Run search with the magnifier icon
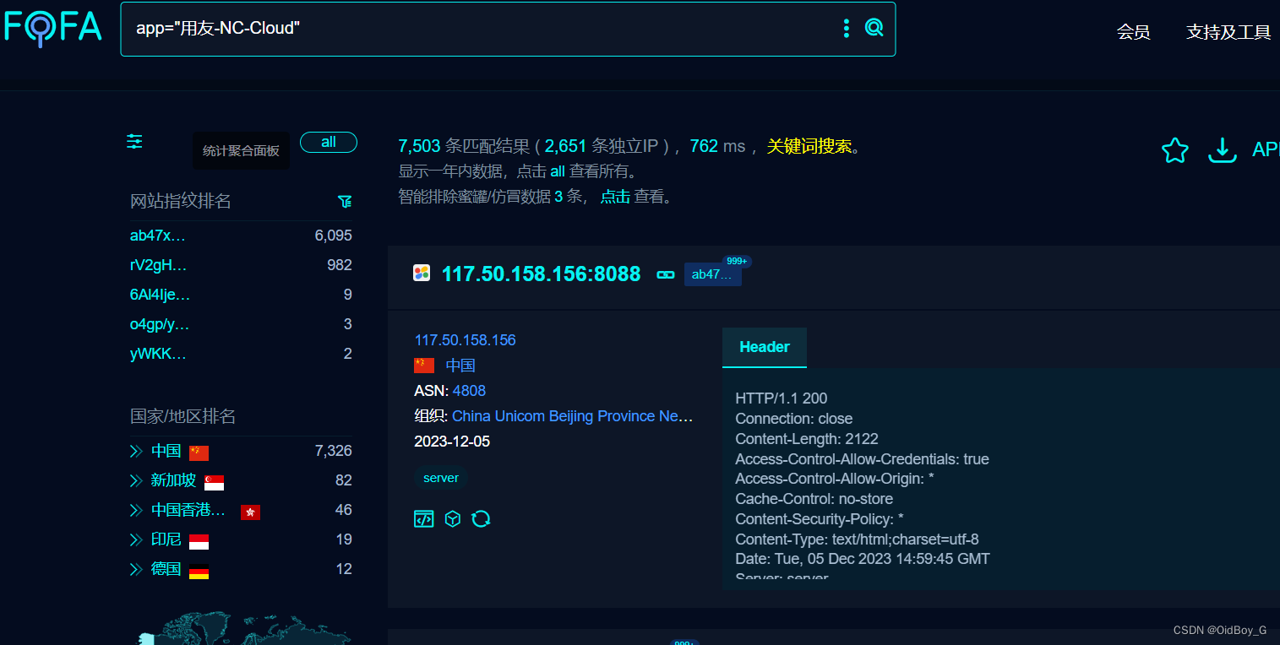The height and width of the screenshot is (645, 1280). point(874,28)
